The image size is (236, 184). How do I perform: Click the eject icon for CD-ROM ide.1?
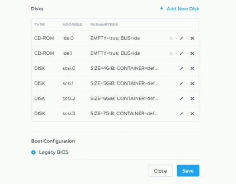[171, 53]
